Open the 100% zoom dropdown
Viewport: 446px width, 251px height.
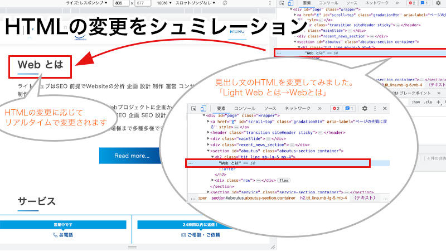(164, 3)
